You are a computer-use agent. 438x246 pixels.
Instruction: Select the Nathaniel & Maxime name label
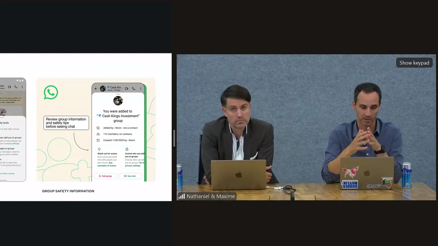(211, 196)
